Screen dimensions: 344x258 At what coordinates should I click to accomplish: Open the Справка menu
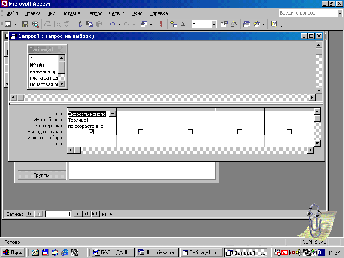click(x=158, y=13)
